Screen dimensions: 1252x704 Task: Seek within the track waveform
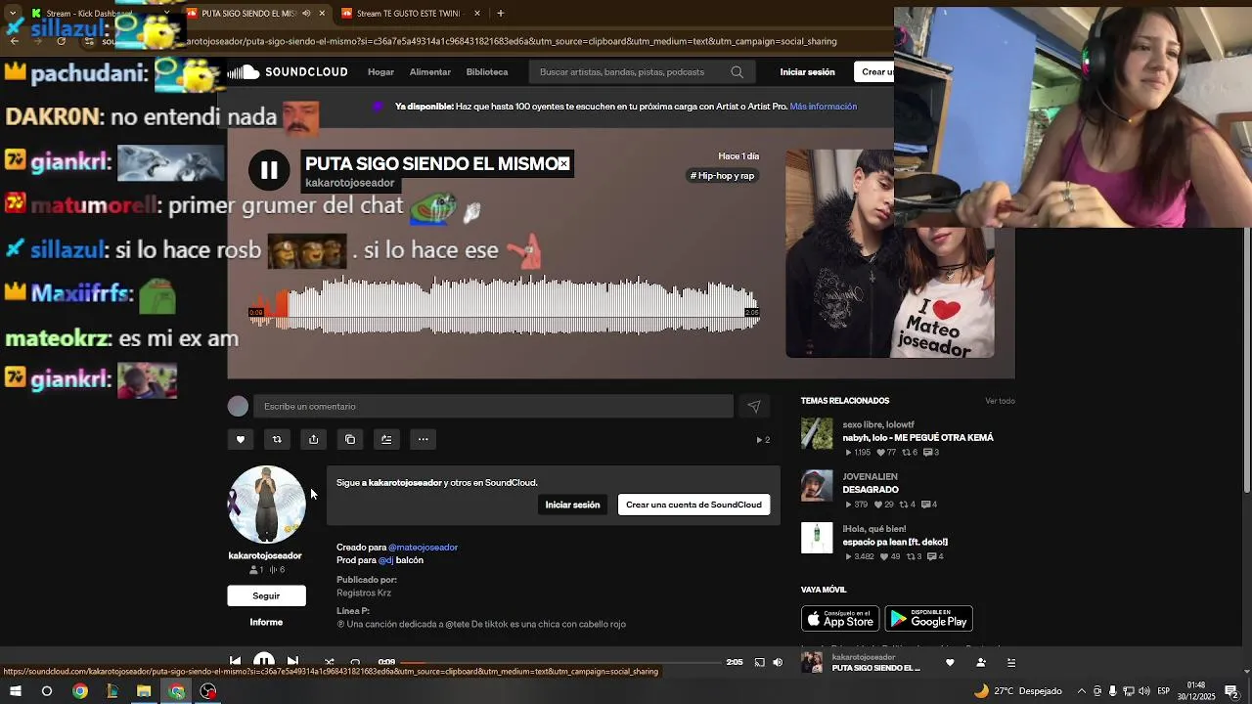click(504, 305)
